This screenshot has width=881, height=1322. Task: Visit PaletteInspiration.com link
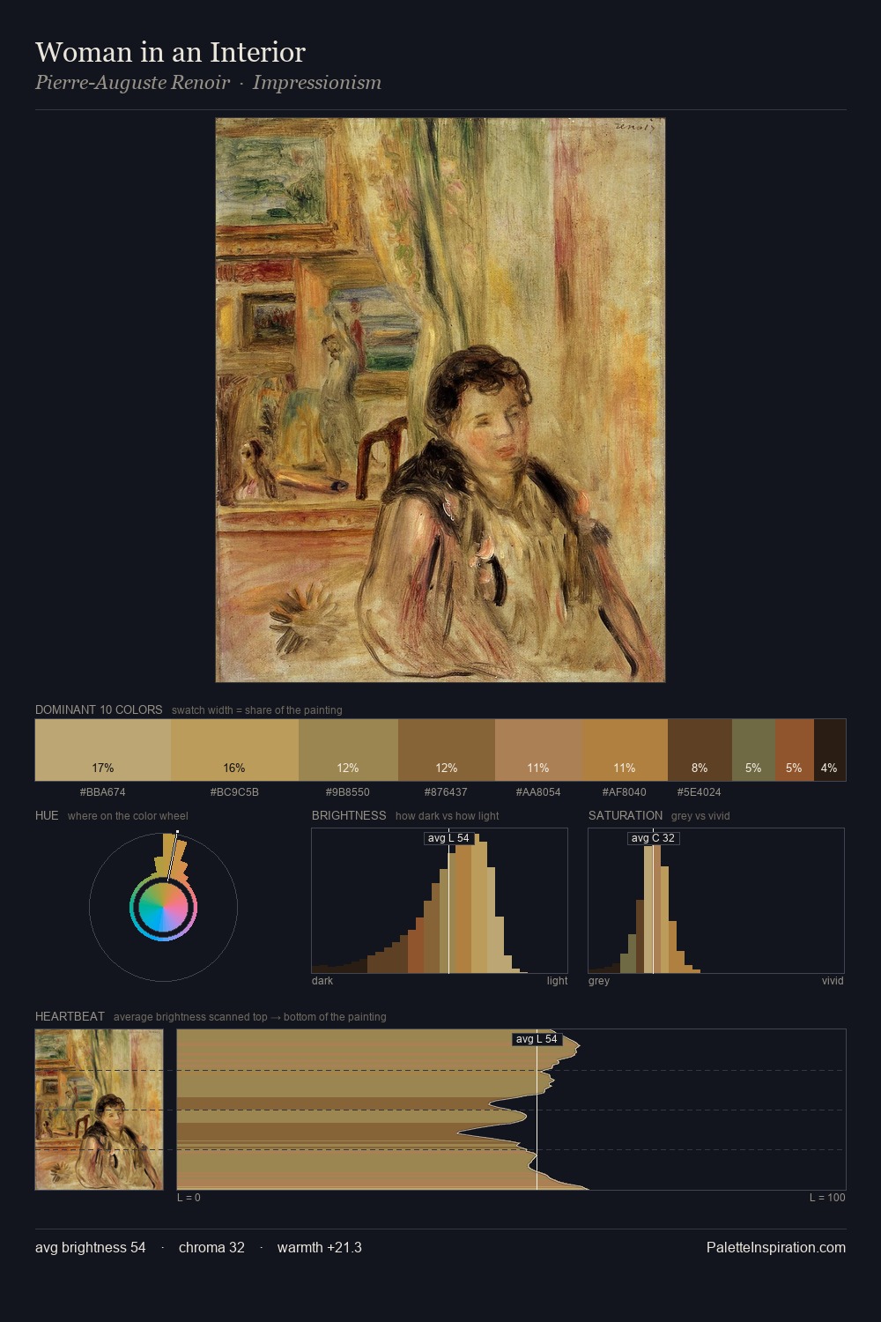(x=776, y=1247)
